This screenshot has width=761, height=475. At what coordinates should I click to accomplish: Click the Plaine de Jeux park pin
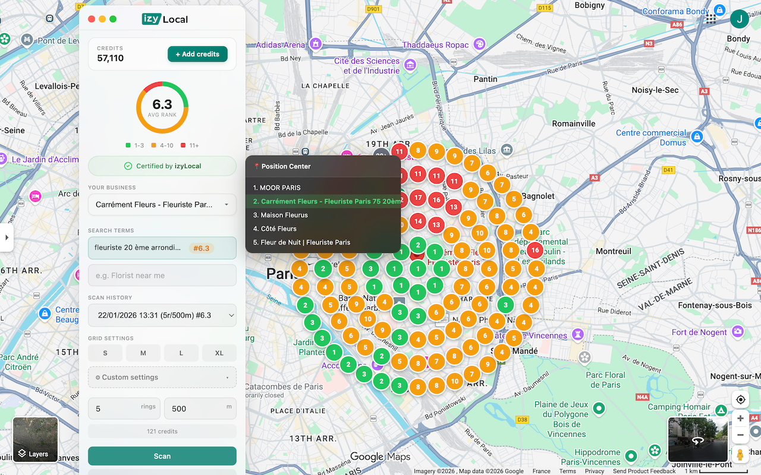[x=599, y=408]
